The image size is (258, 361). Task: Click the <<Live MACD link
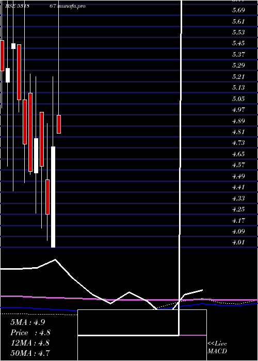tap(217, 347)
